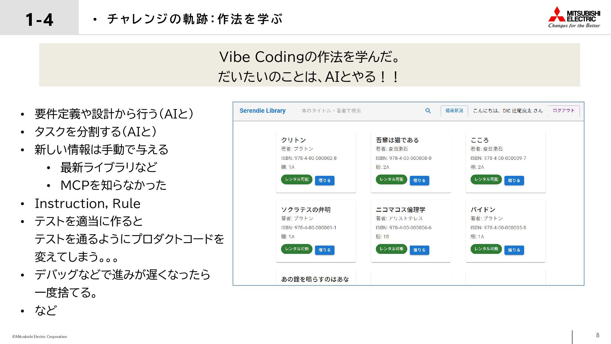Click レンタル可能 badge on こころ card
This screenshot has height=344, width=611.
tap(486, 179)
